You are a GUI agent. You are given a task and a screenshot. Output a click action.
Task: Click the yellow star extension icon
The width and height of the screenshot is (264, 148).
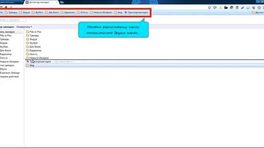[x=220, y=7]
